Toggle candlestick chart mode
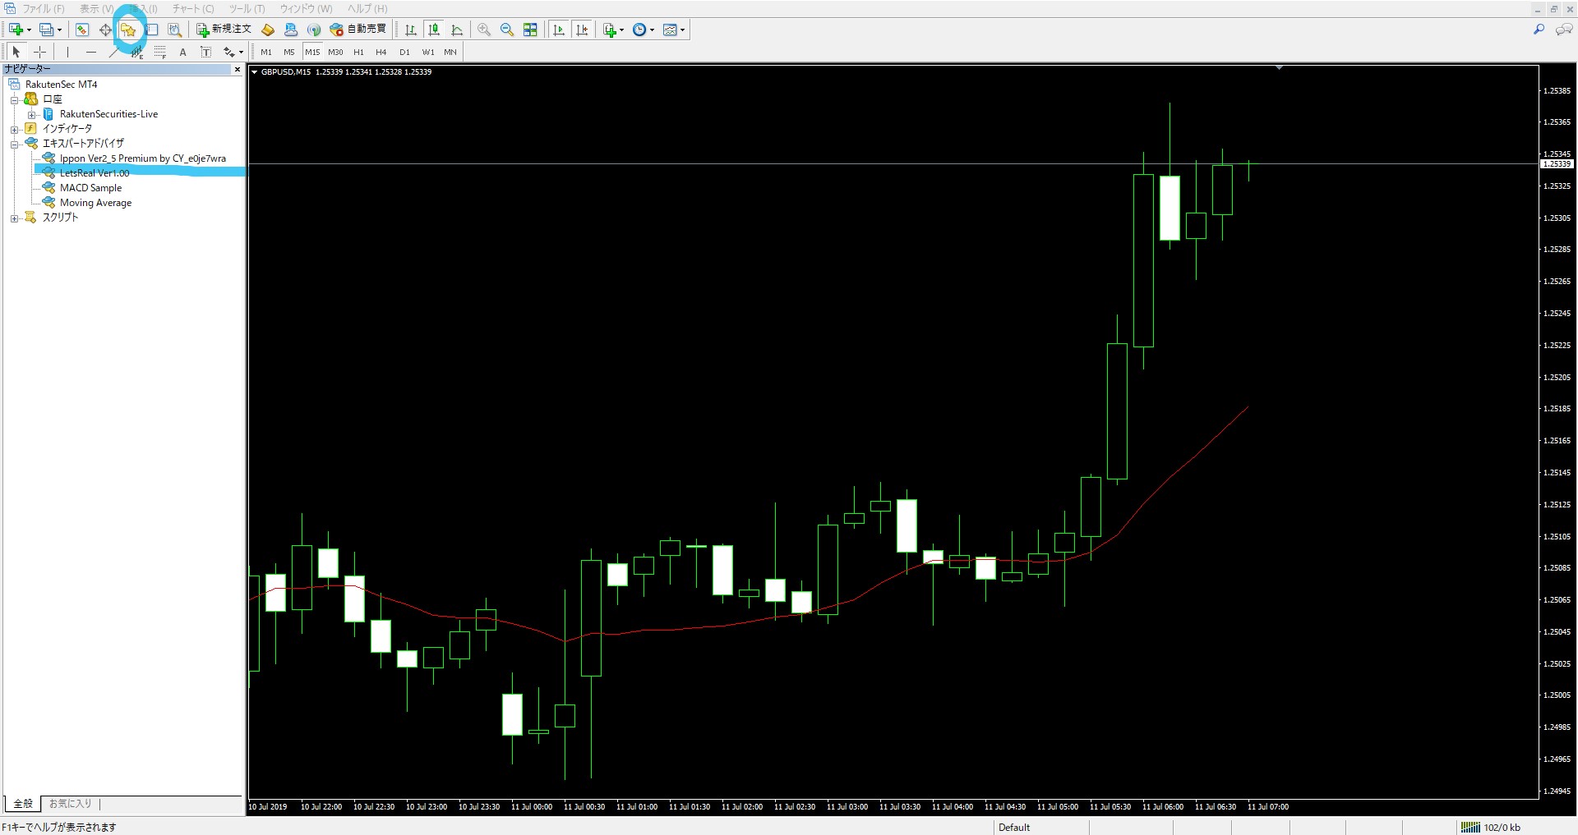 (434, 30)
